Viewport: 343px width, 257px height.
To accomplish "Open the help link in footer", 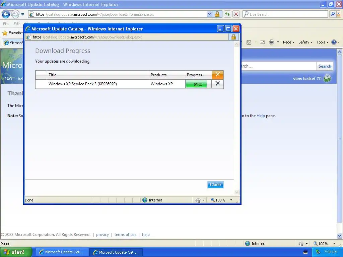I will pos(146,235).
